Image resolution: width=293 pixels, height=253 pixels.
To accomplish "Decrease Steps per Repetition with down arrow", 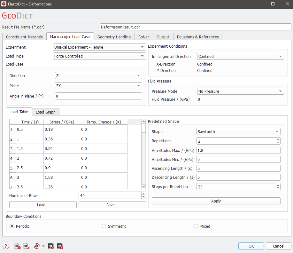I will pyautogui.click(x=278, y=188).
